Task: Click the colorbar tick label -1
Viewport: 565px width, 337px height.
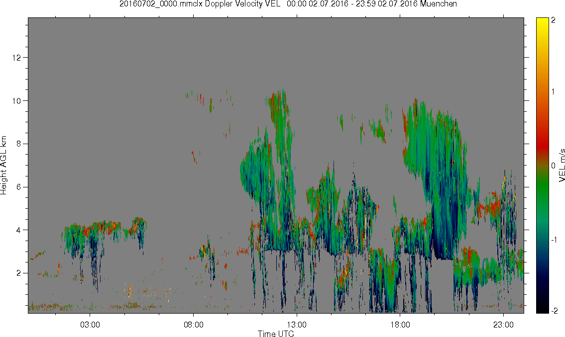Action: pyautogui.click(x=554, y=240)
